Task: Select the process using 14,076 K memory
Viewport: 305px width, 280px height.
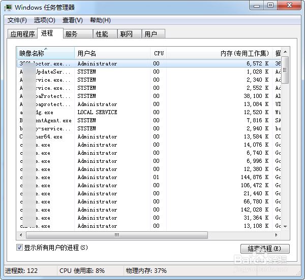Action: pyautogui.click(x=149, y=145)
